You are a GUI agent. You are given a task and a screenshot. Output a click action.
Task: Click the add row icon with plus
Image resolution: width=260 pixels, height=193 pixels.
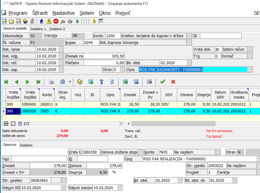click(125, 82)
